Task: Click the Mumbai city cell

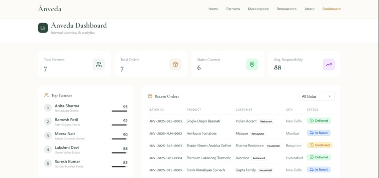Action: point(292,133)
